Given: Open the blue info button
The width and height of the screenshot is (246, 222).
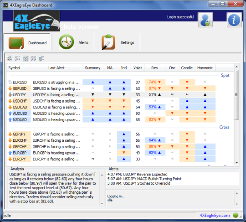Looking at the screenshot, I should coord(234,20).
